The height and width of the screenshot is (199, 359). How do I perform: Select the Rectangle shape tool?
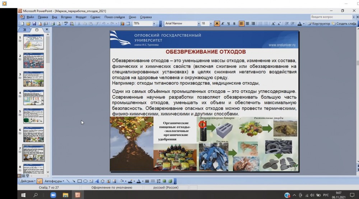point(80,181)
